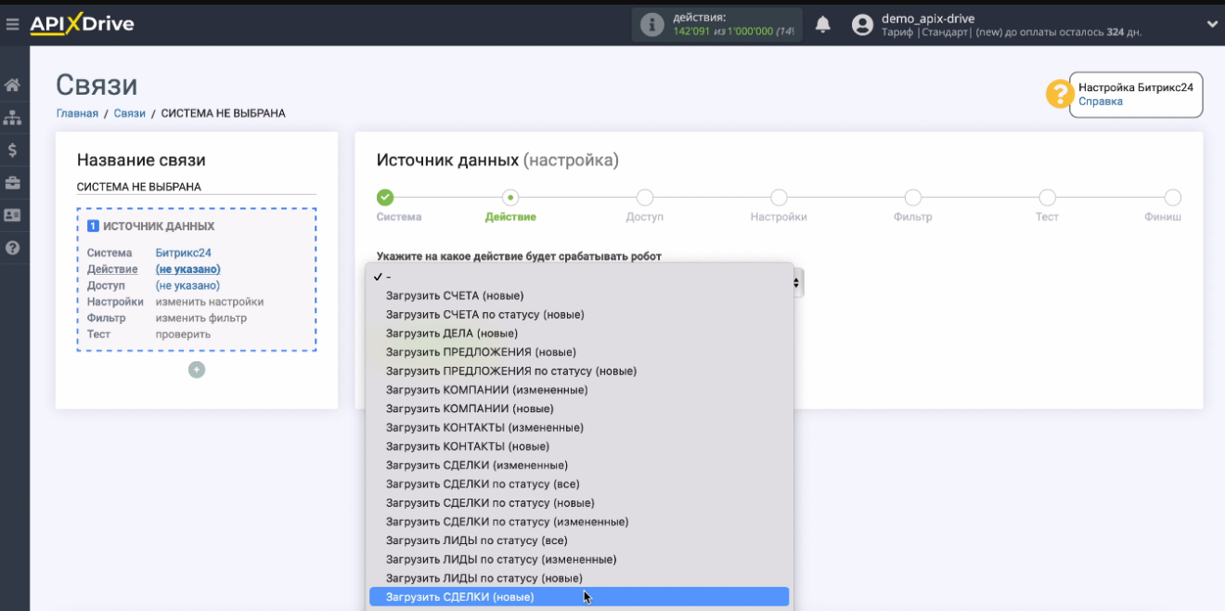The height and width of the screenshot is (611, 1225).
Task: Open billing dollar sidebar icon
Action: click(13, 149)
